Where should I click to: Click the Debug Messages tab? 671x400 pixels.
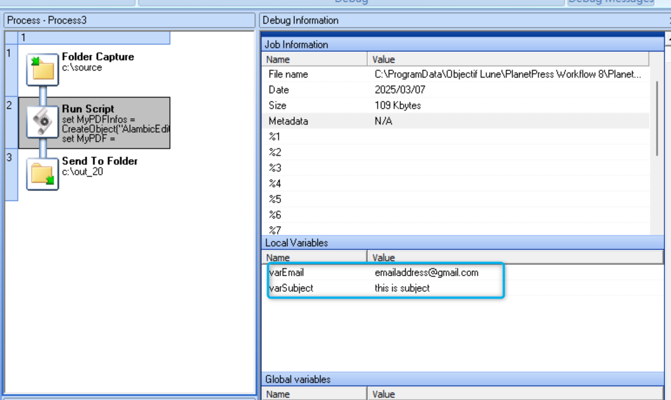click(610, 2)
